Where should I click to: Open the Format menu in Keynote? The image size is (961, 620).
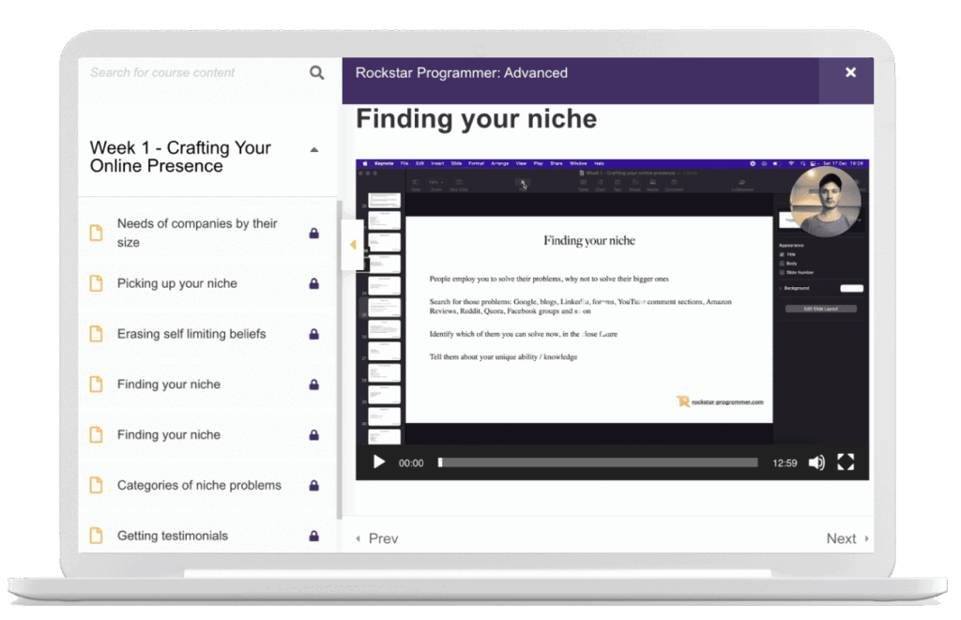coord(477,163)
